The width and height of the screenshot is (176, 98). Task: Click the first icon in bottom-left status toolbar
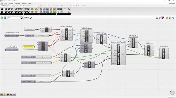click(2, 95)
